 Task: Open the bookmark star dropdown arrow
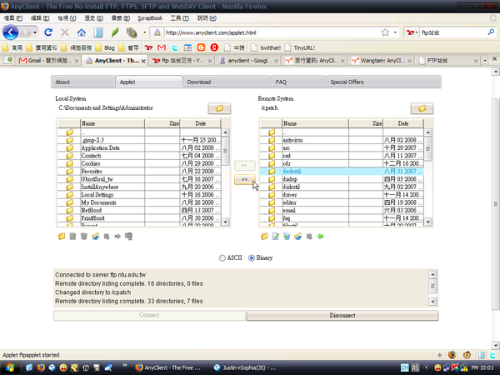click(395, 32)
